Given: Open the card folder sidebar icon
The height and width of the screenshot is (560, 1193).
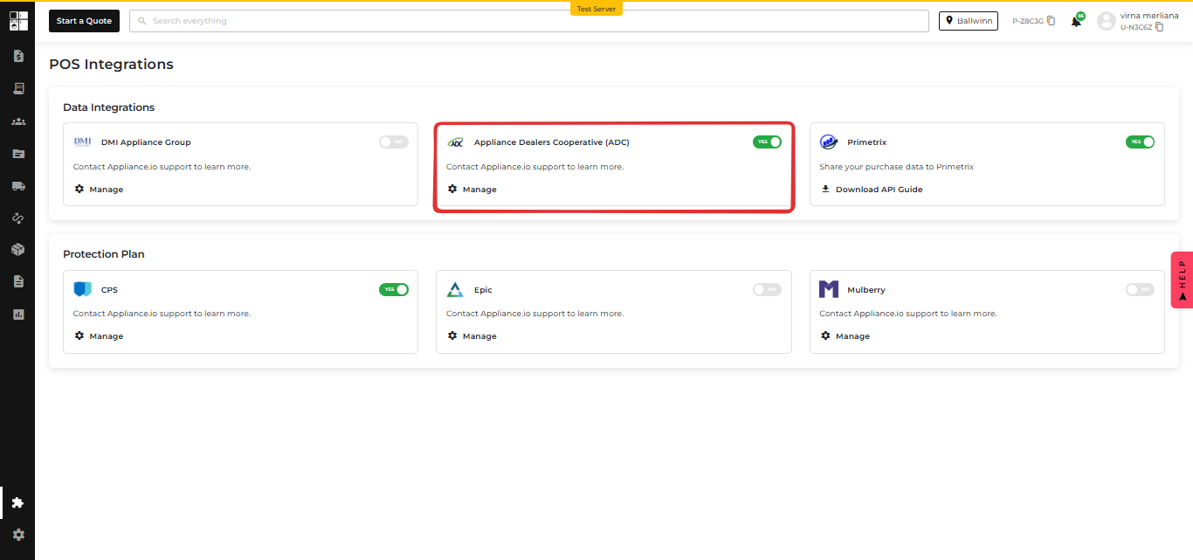Looking at the screenshot, I should pyautogui.click(x=18, y=154).
